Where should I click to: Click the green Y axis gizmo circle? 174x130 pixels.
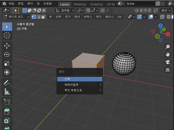(x=164, y=29)
